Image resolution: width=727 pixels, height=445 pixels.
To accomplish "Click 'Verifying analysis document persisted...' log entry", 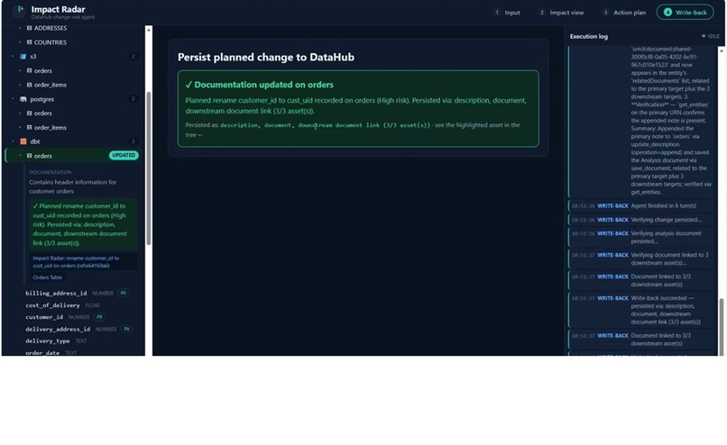I will click(641, 237).
